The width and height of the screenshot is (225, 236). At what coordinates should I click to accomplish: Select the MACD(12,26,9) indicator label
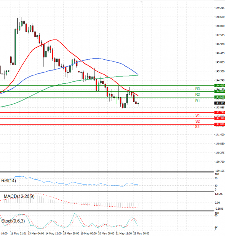[x=19, y=196]
